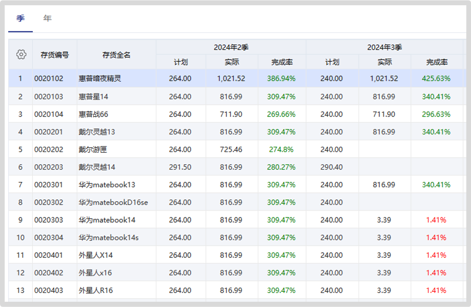Switch to the 年 tab
The height and width of the screenshot is (307, 471).
(47, 19)
